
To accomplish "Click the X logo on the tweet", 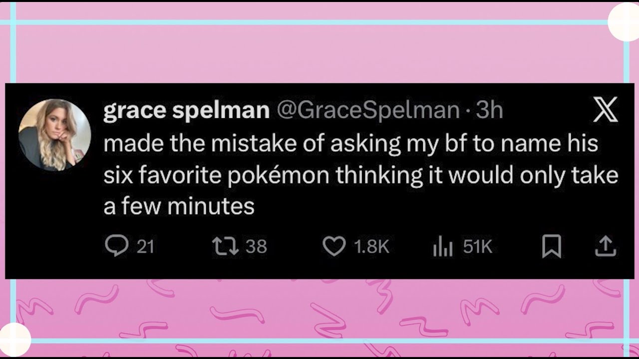I will (606, 110).
